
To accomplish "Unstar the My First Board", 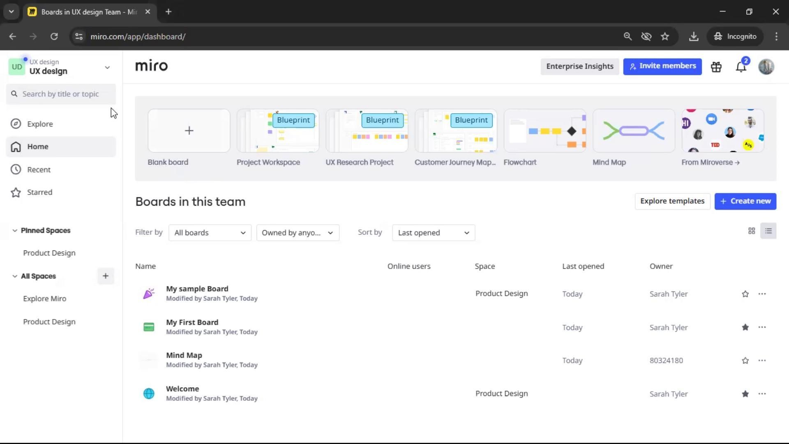I will tap(745, 327).
